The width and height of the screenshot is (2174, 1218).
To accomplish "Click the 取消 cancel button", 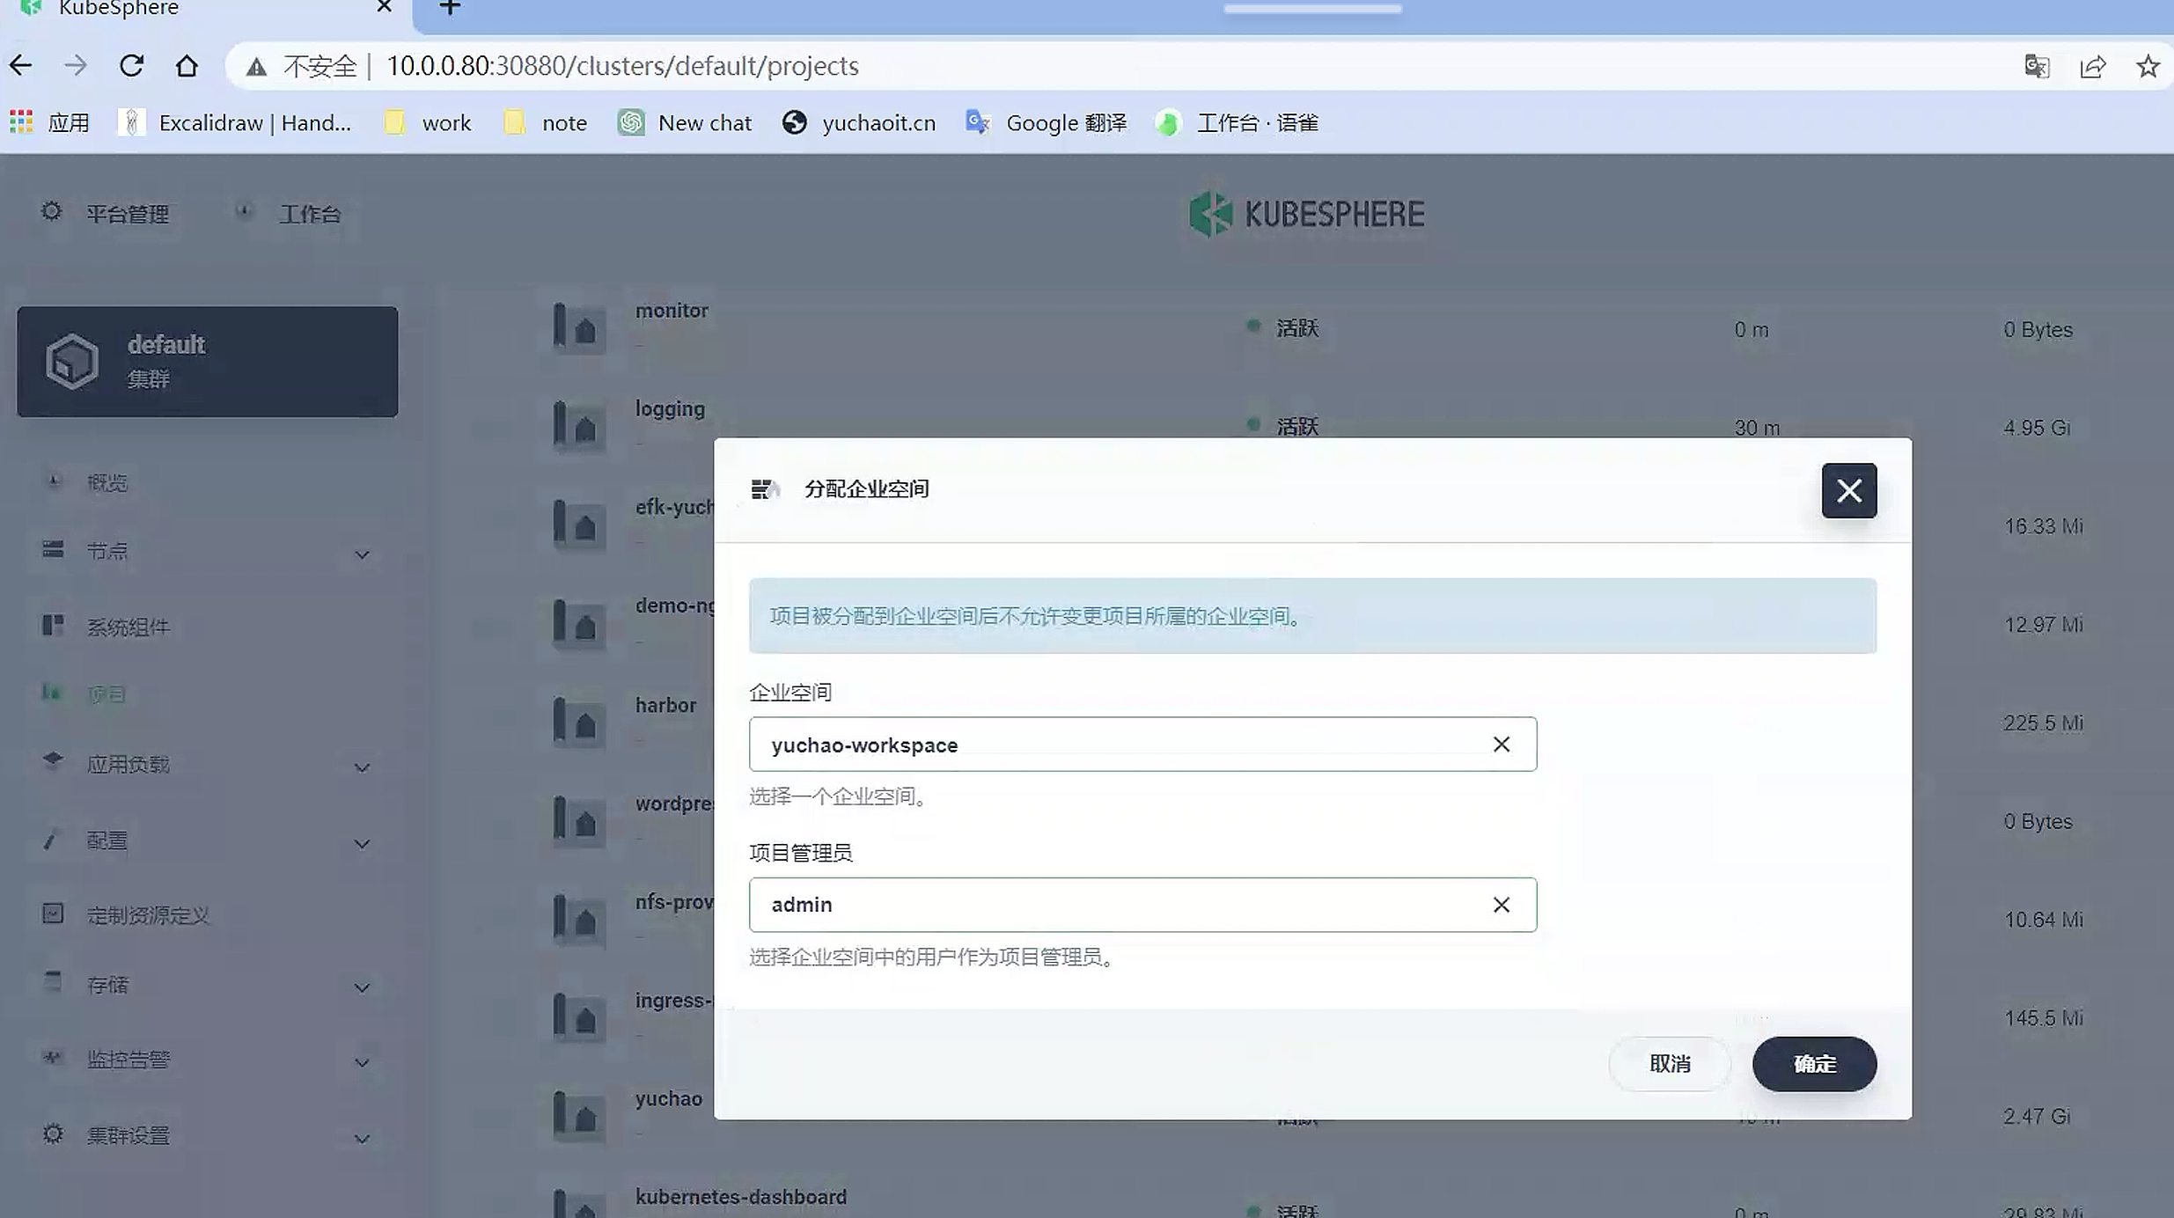I will coord(1669,1064).
